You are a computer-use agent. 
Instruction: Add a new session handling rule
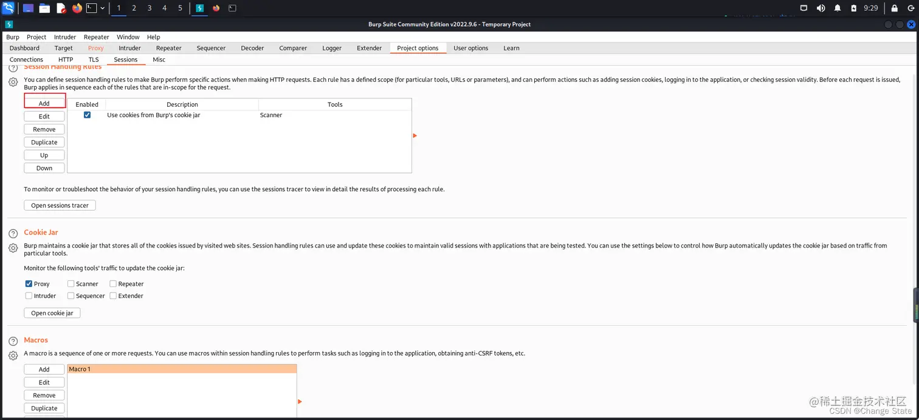tap(44, 103)
